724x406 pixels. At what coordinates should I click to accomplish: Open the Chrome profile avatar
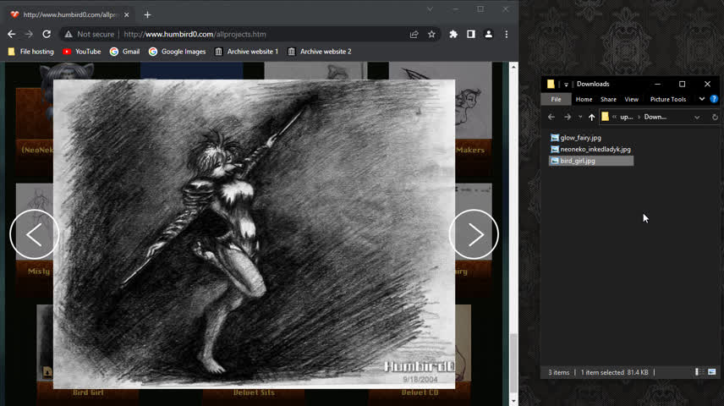point(488,34)
